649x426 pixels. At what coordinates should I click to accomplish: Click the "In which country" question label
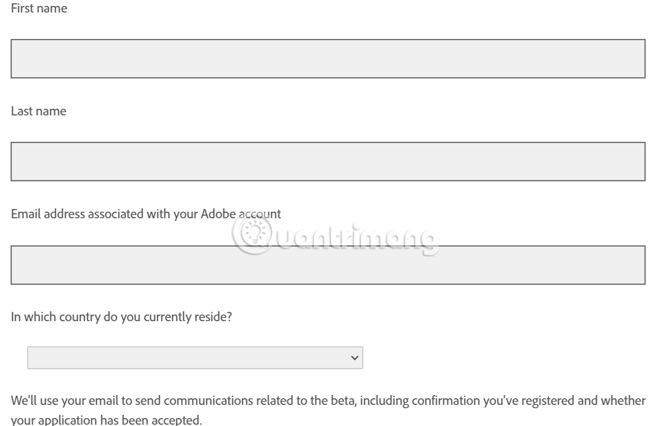click(x=121, y=317)
